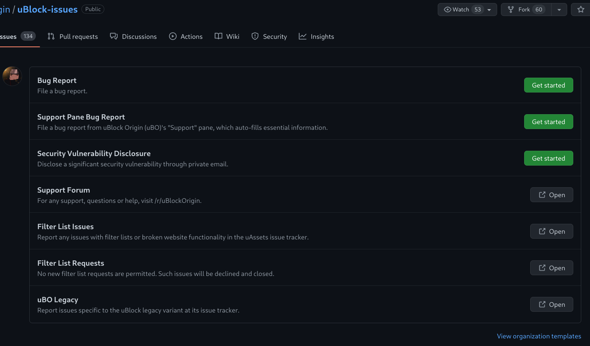
Task: Click Get started for Bug Report
Action: (549, 85)
